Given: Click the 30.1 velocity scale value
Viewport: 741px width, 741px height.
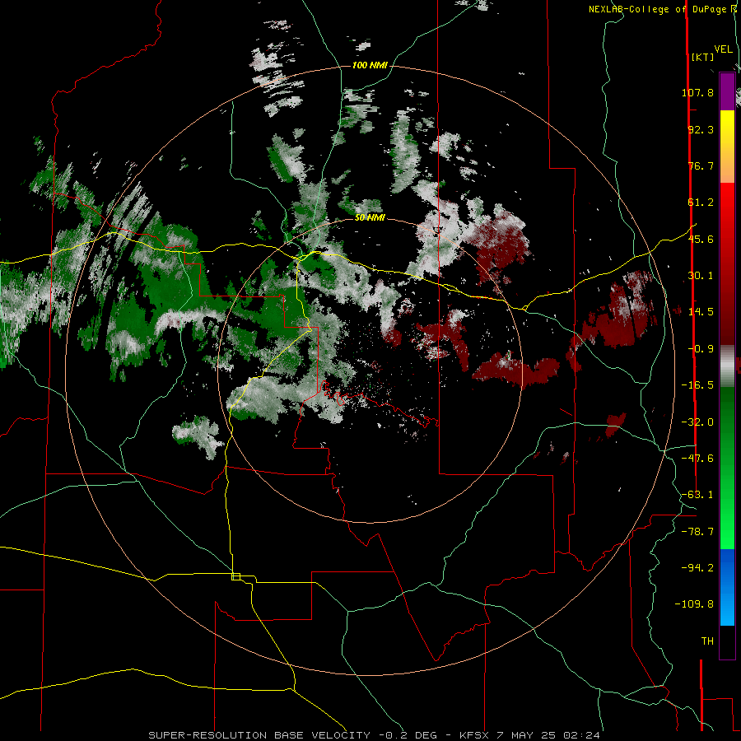Looking at the screenshot, I should coord(701,276).
